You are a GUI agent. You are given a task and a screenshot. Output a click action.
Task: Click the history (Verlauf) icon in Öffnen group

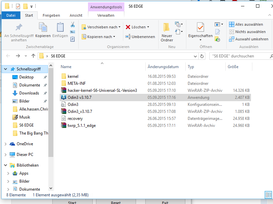click(x=217, y=39)
